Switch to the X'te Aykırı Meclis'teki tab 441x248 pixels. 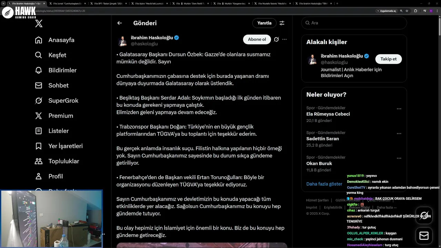tap(150, 3)
